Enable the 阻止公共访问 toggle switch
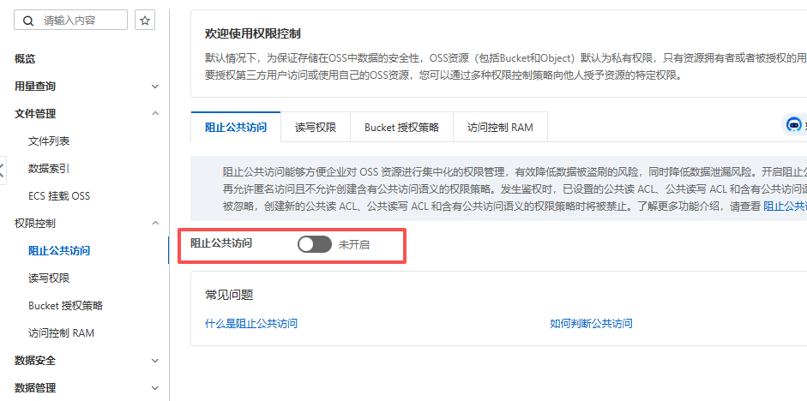The width and height of the screenshot is (807, 401). click(x=314, y=245)
